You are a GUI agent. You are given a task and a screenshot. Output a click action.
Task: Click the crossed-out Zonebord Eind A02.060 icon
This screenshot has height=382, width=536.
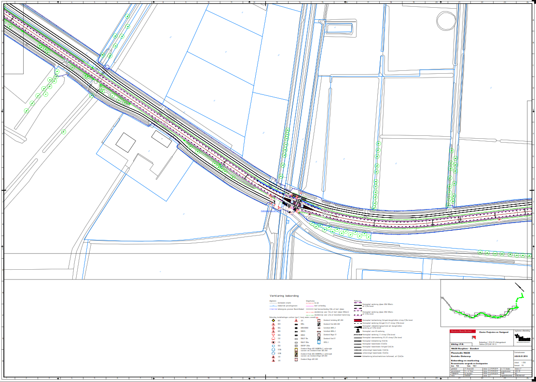point(319,324)
